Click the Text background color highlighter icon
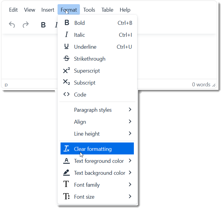 click(x=66, y=173)
